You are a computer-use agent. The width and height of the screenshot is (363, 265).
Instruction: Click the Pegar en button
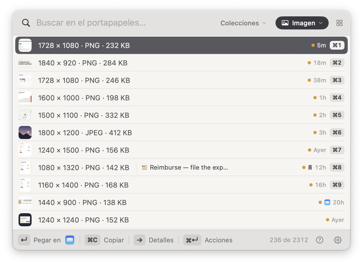click(46, 240)
